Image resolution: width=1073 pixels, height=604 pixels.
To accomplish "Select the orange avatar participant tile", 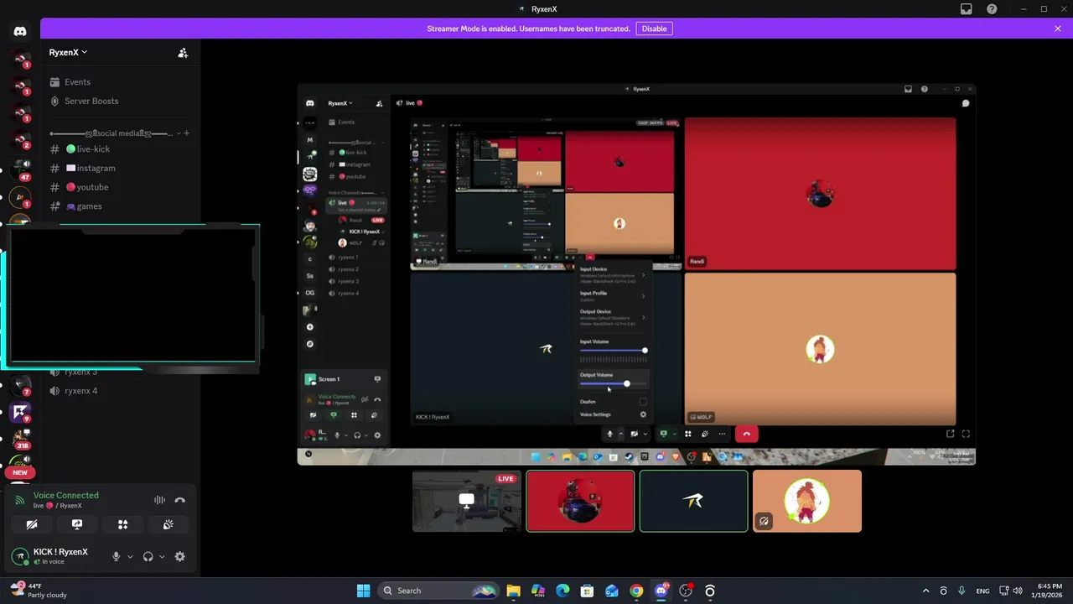I will coord(806,501).
